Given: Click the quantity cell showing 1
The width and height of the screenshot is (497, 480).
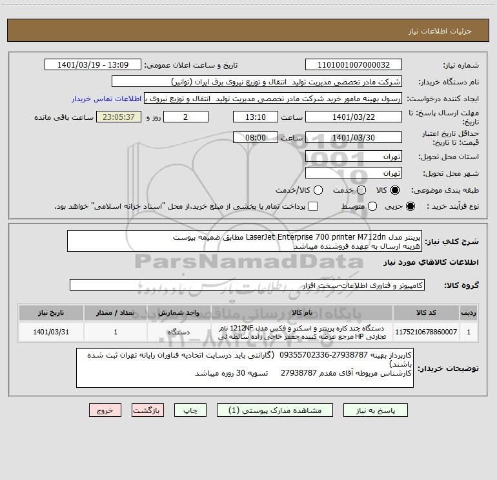Looking at the screenshot, I should [x=116, y=332].
